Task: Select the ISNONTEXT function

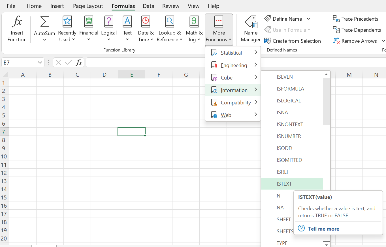Action: click(292, 124)
